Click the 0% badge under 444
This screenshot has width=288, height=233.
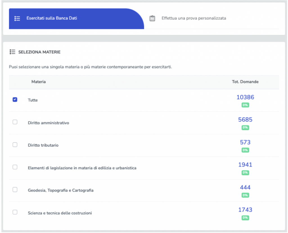[245, 195]
